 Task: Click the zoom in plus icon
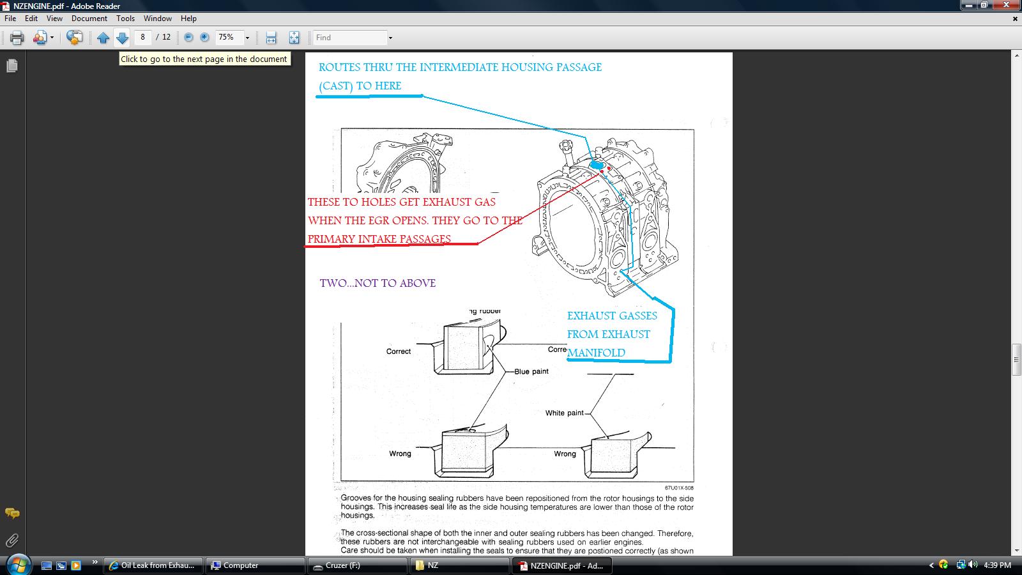pyautogui.click(x=204, y=38)
